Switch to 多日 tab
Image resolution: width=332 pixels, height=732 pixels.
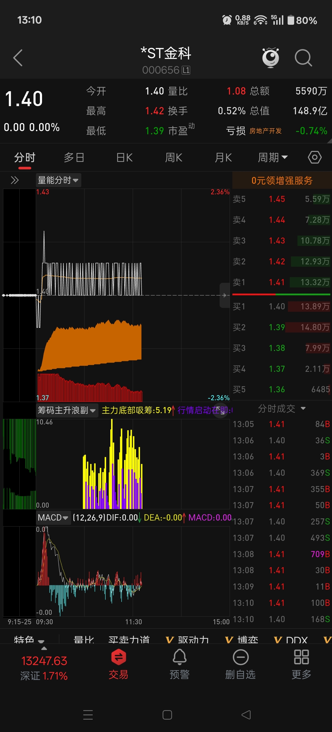(x=74, y=157)
